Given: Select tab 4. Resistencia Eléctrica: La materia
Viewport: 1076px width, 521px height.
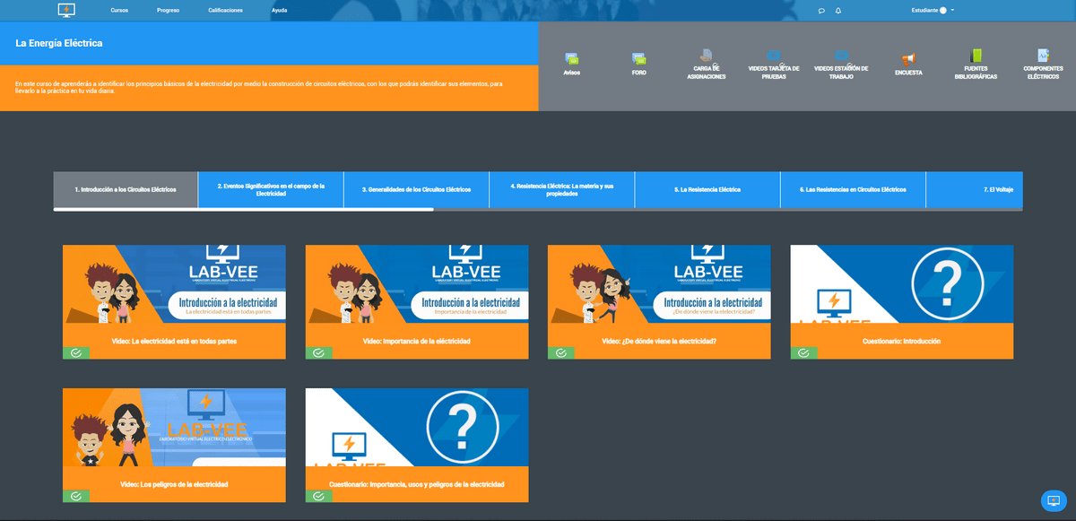Looking at the screenshot, I should [x=562, y=190].
